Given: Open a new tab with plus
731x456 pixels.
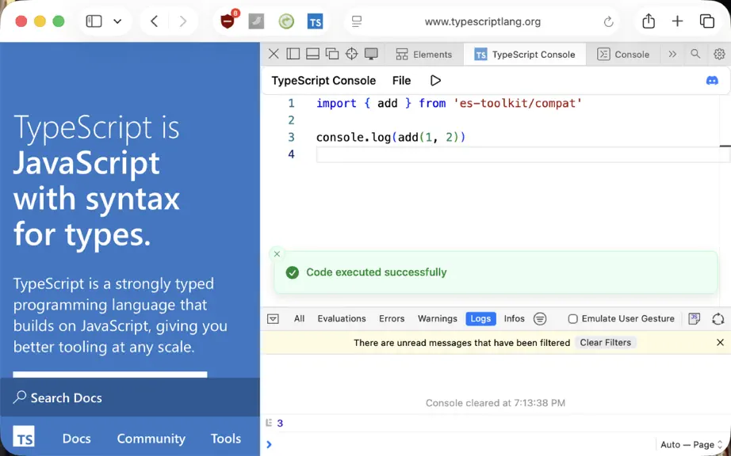Looking at the screenshot, I should pos(677,21).
